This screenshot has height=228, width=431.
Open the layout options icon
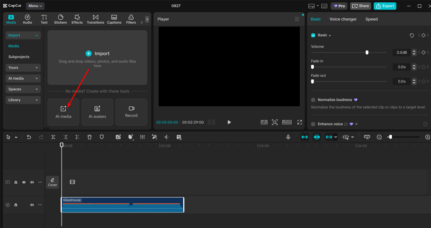[312, 6]
